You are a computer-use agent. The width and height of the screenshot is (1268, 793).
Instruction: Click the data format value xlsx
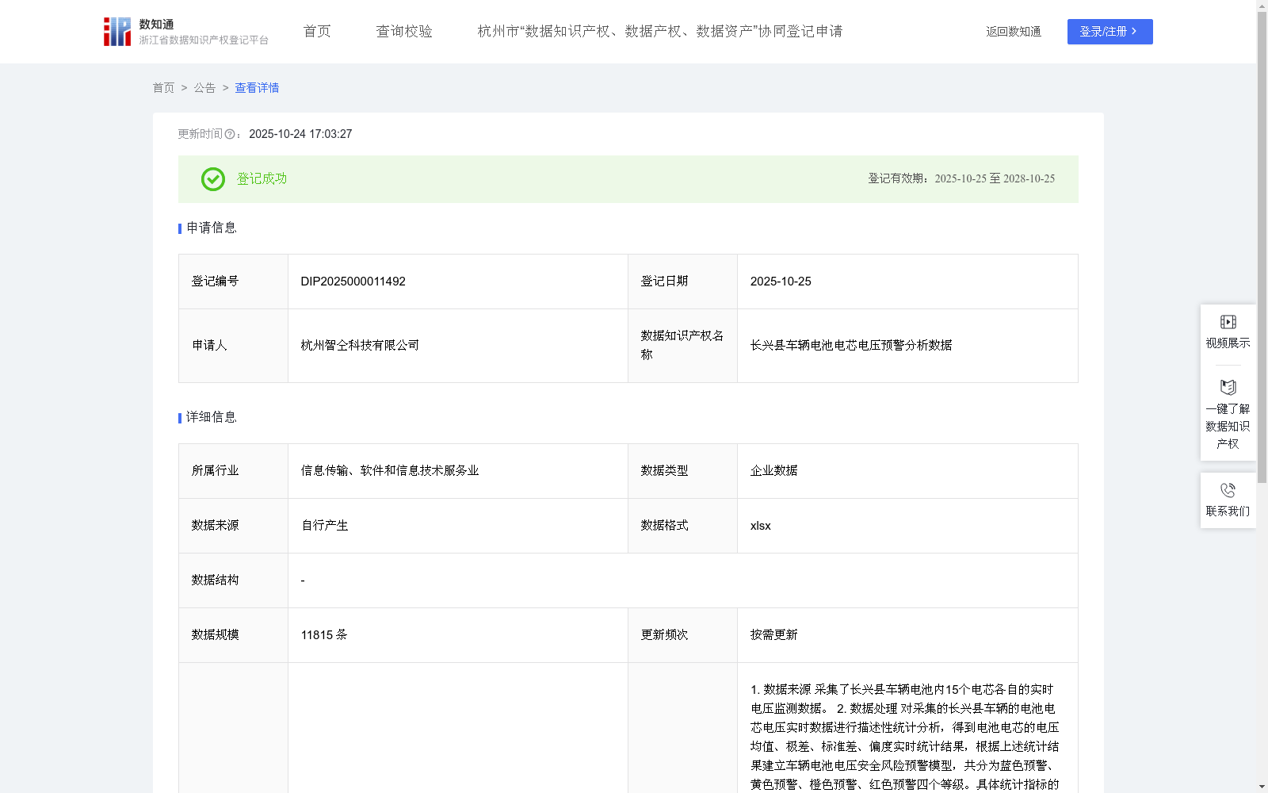point(761,526)
